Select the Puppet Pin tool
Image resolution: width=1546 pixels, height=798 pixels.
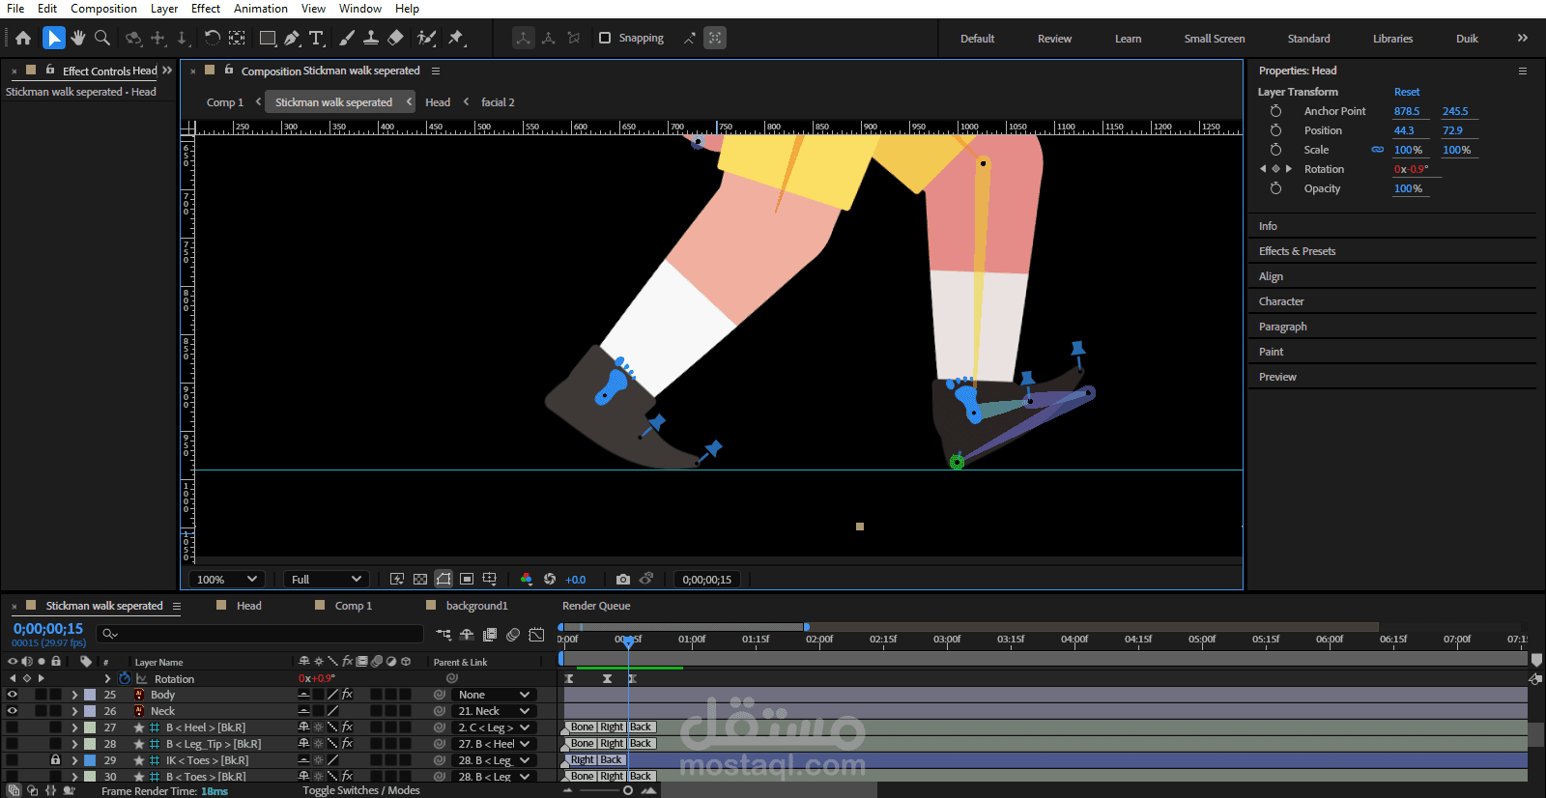click(x=456, y=38)
